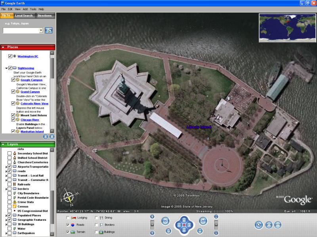
Task: Expand the roads layer folder
Action: (x=6, y=171)
